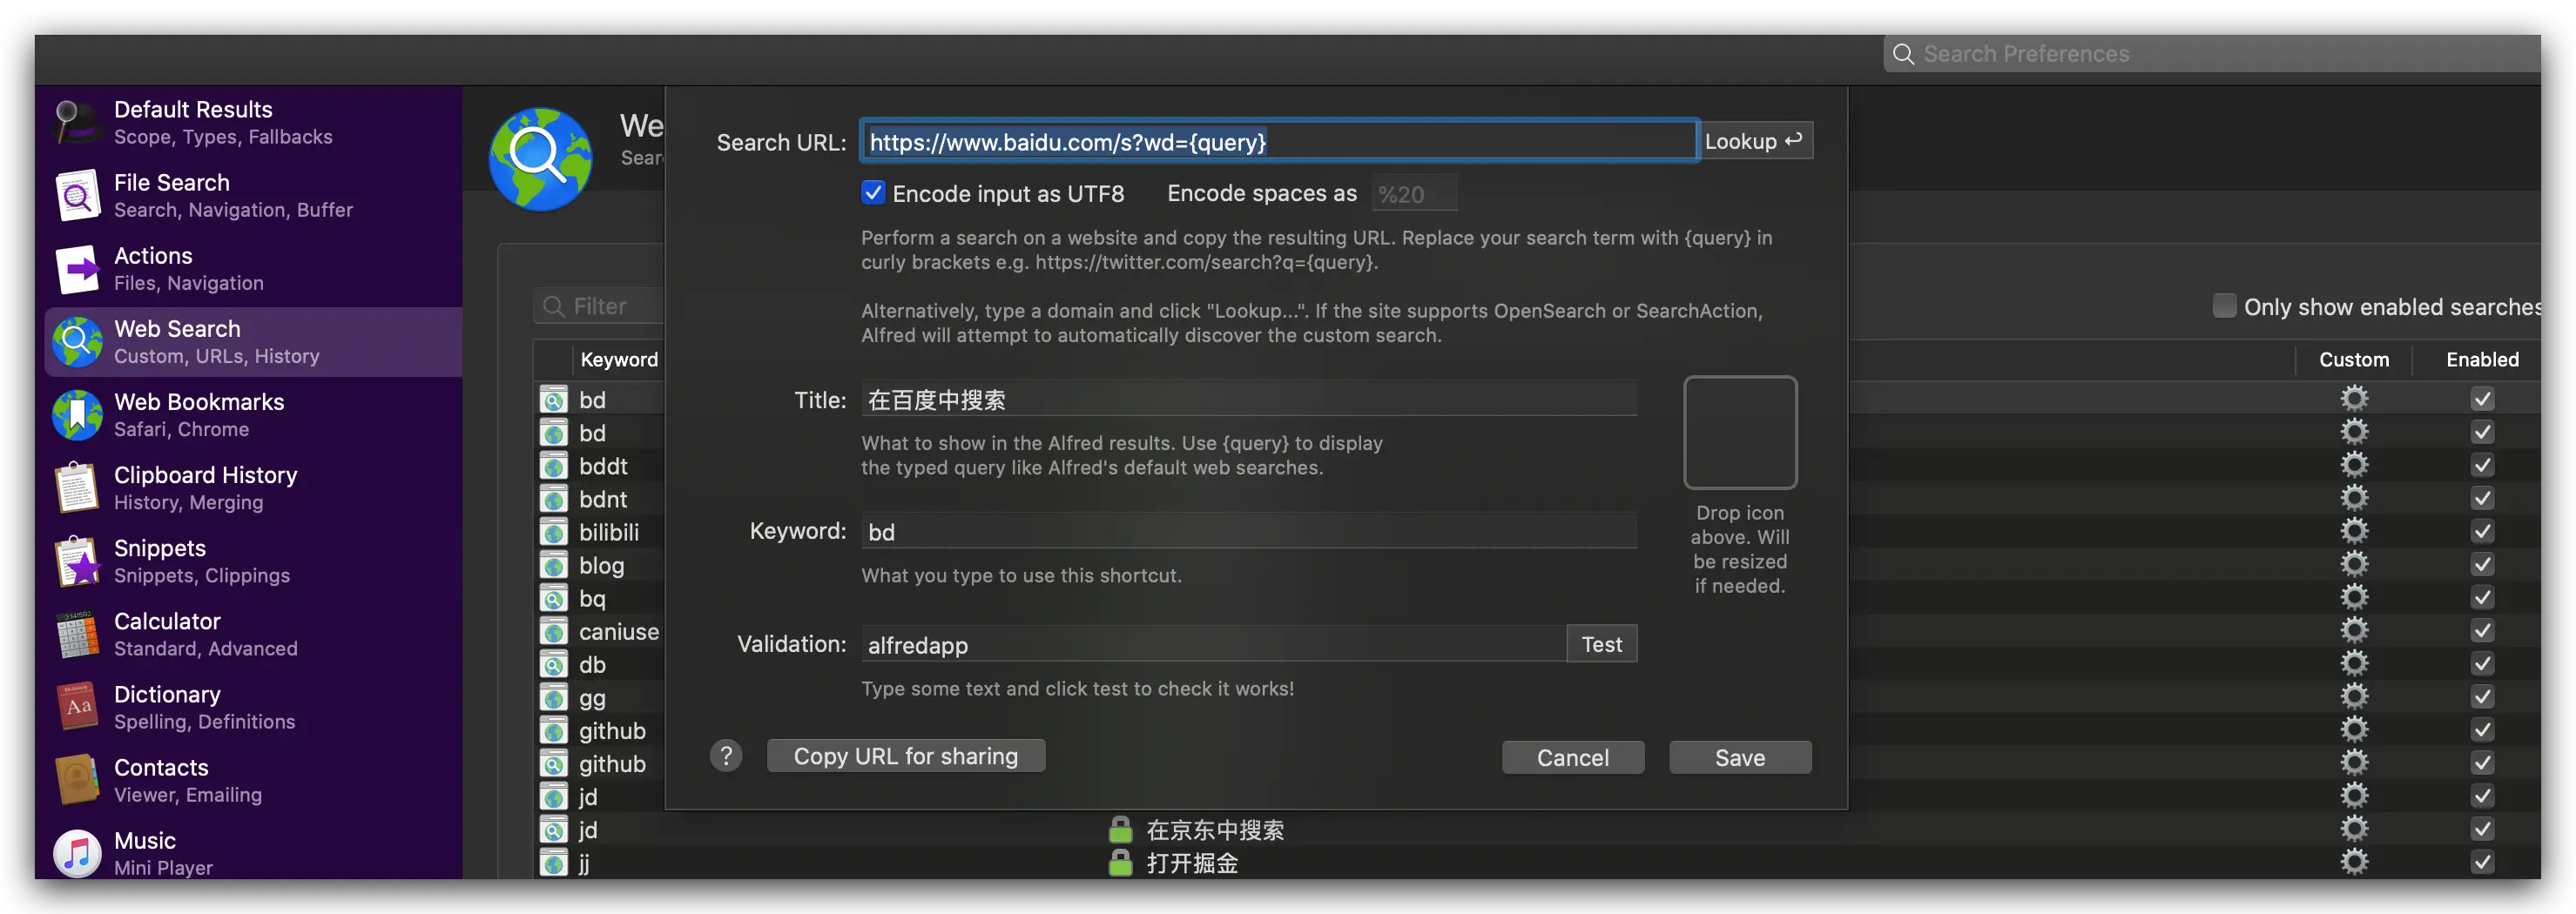Select the caniuse keyword row
This screenshot has height=914, width=2576.
click(x=618, y=631)
